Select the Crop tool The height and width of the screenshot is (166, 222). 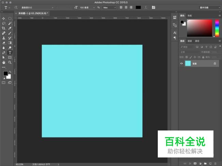(4, 28)
